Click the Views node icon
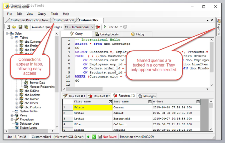The width and height of the screenshot is (225, 143). [16, 115]
